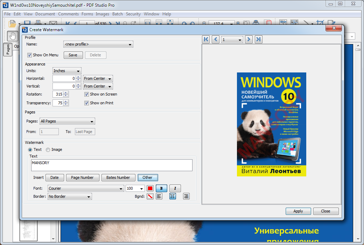Decrease the Vertical offset with down arrow
This screenshot has width=364, height=245.
[78, 87]
